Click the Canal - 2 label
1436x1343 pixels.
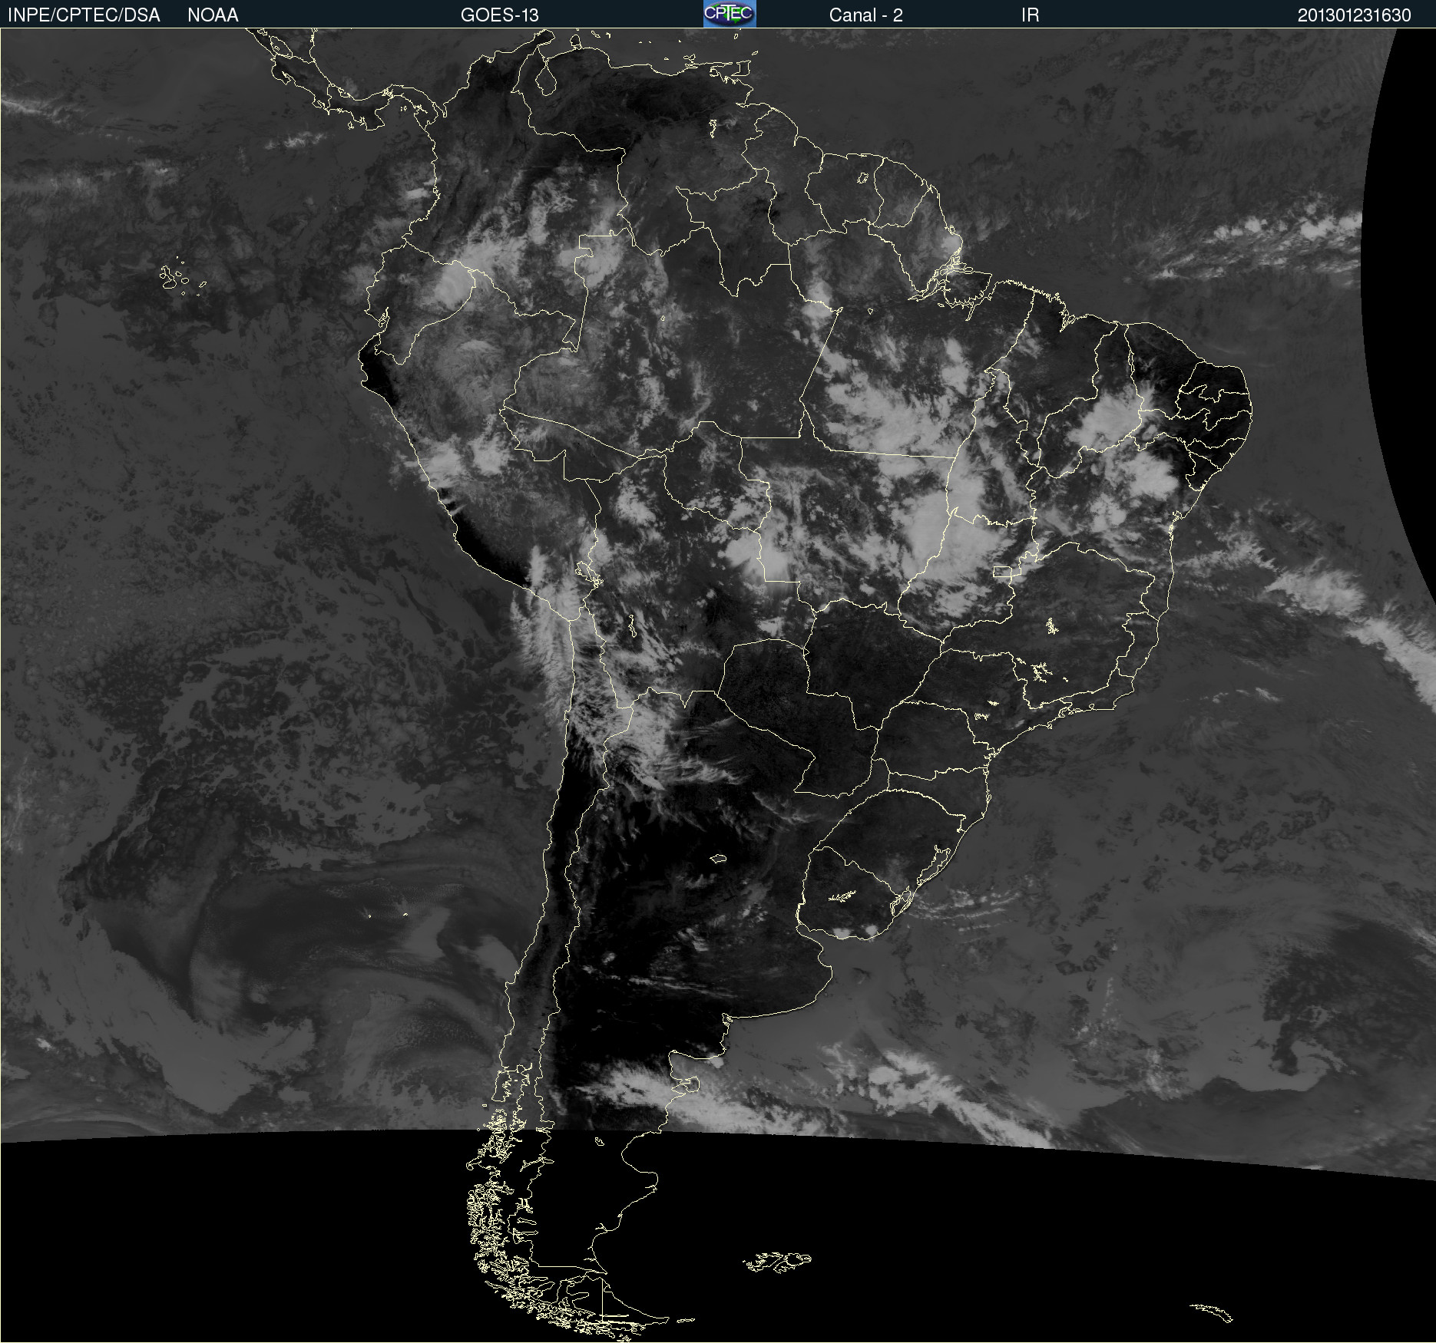click(865, 15)
